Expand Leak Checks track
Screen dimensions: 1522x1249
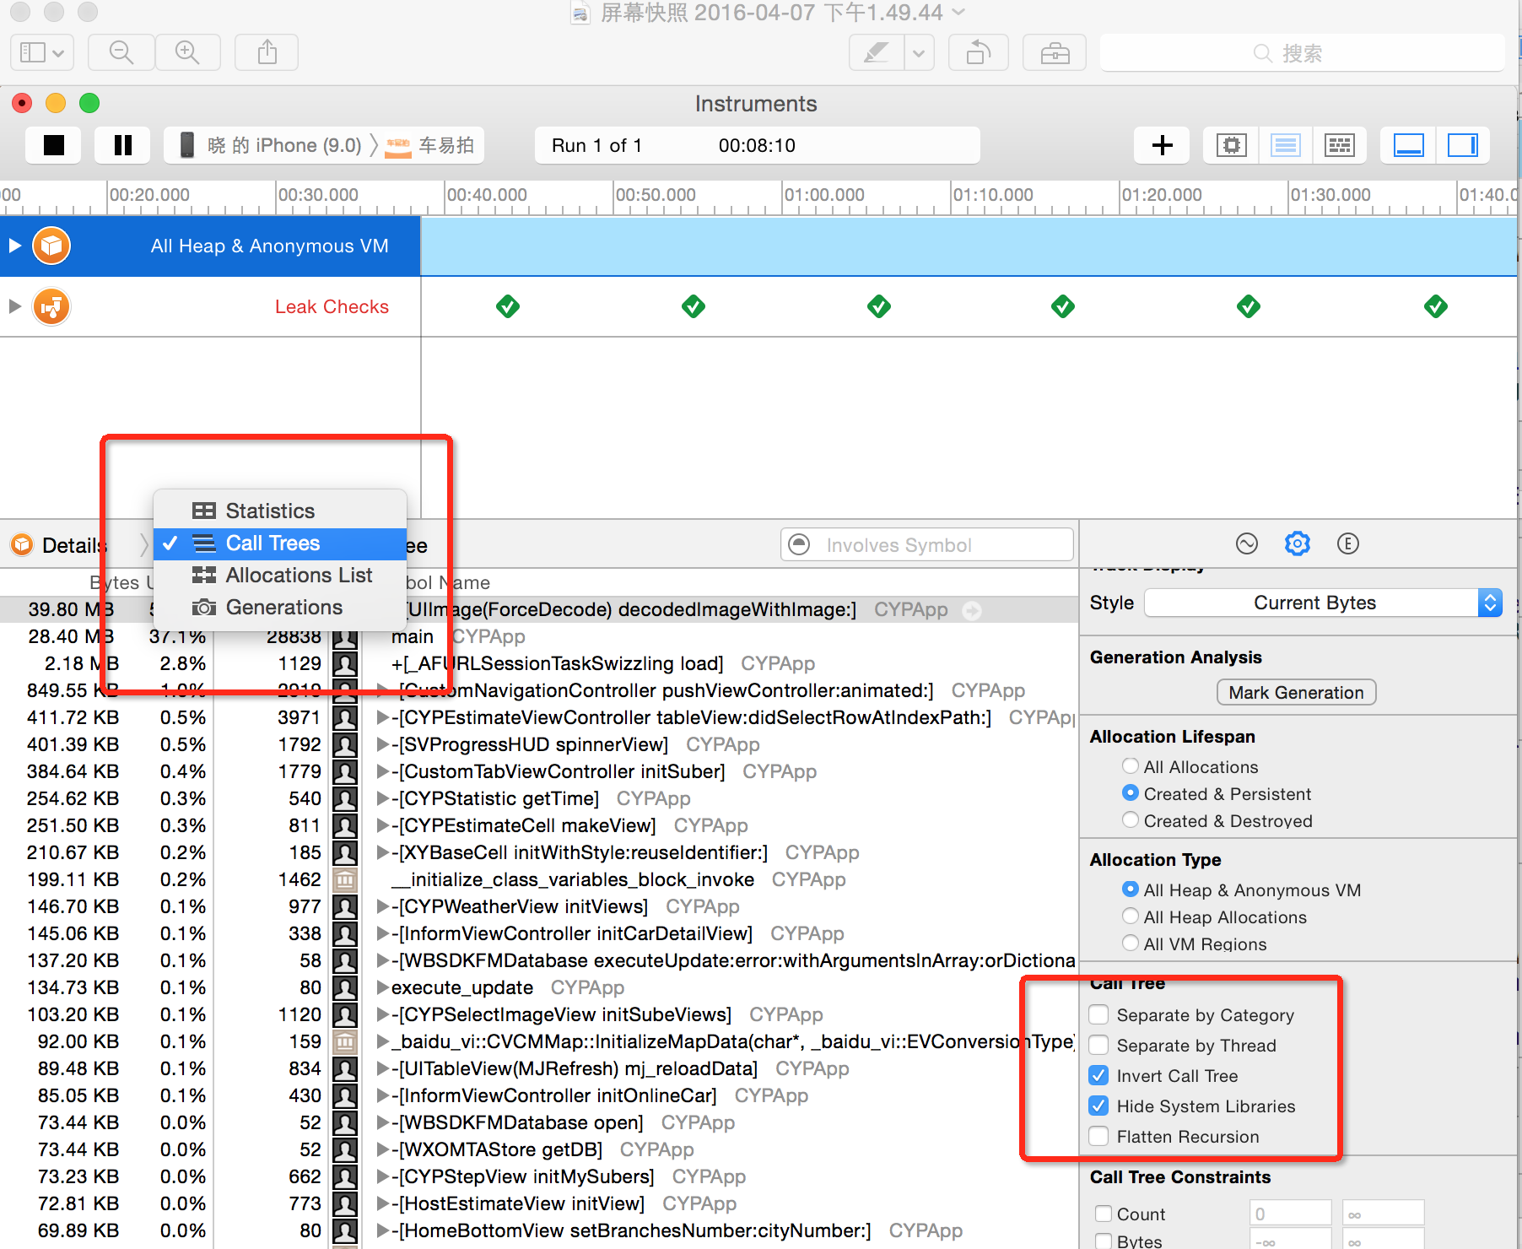pyautogui.click(x=14, y=306)
